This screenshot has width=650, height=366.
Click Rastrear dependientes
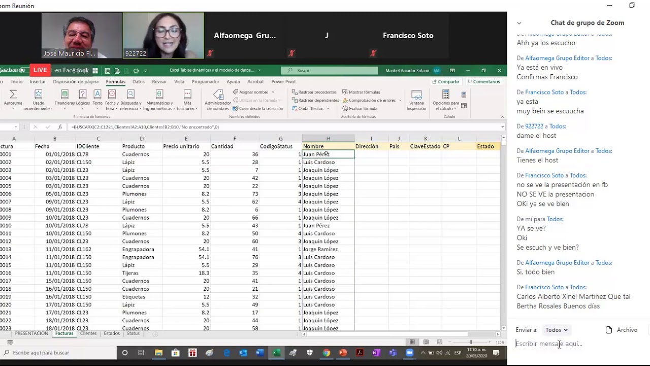click(315, 100)
